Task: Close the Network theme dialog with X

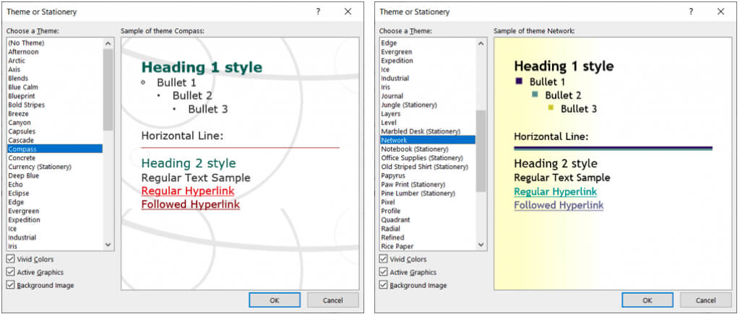Action: click(720, 12)
